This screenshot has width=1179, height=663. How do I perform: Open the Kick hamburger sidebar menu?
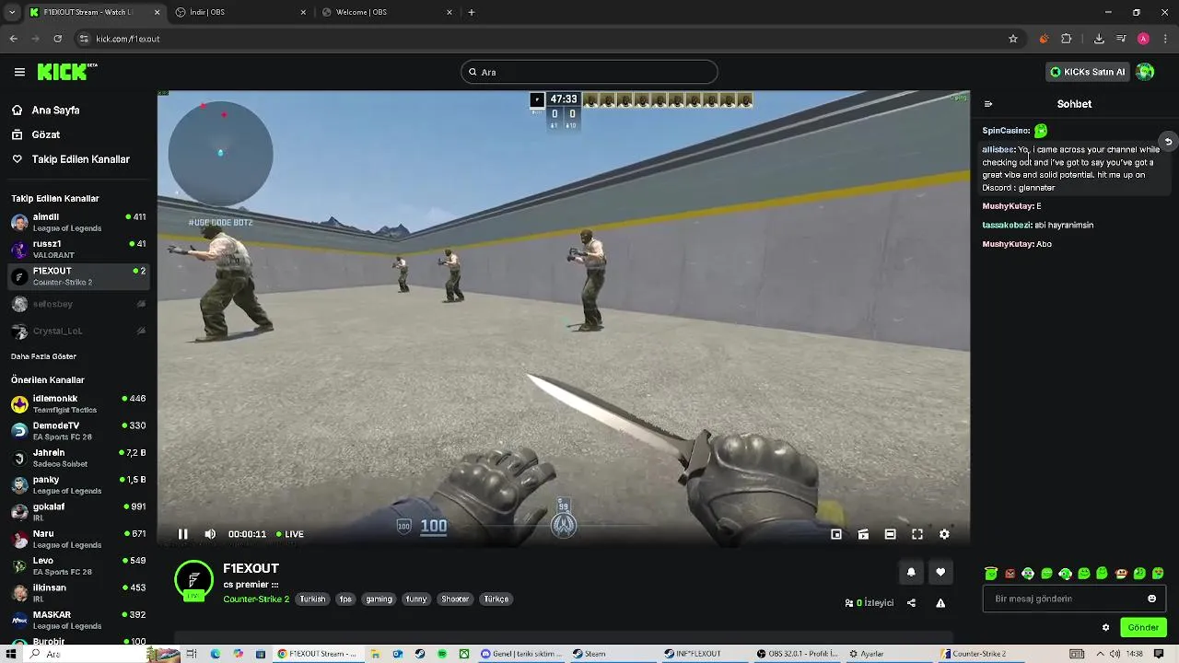tap(19, 72)
